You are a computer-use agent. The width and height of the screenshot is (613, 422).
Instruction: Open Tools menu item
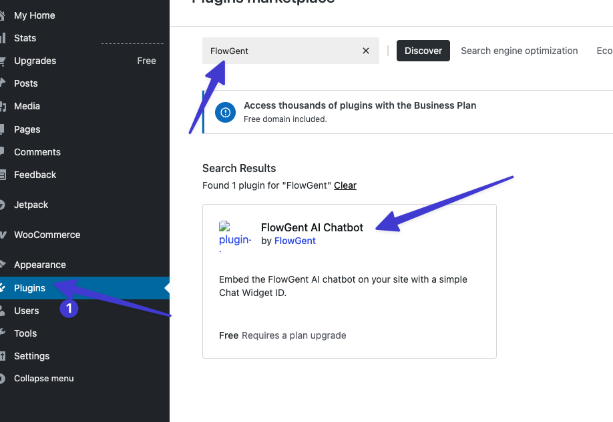coord(25,333)
